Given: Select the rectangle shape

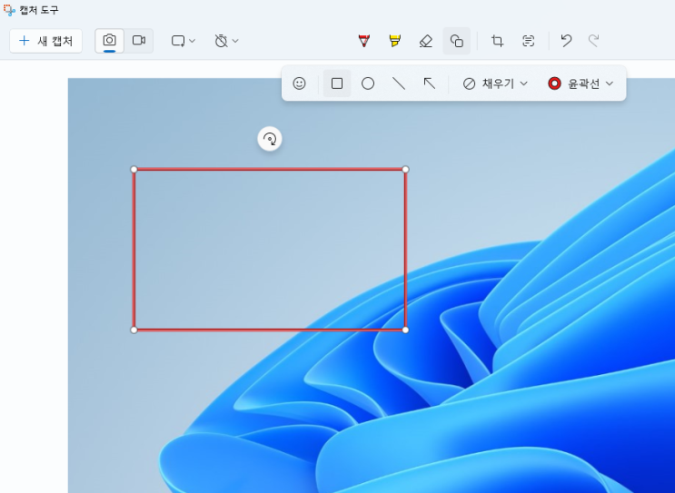Looking at the screenshot, I should click(x=337, y=84).
